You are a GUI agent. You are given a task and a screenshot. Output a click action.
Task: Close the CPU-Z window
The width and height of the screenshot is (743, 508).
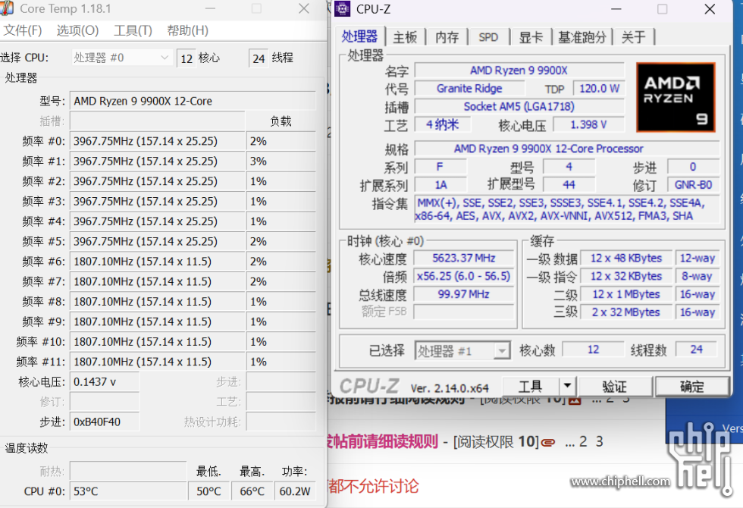(710, 9)
